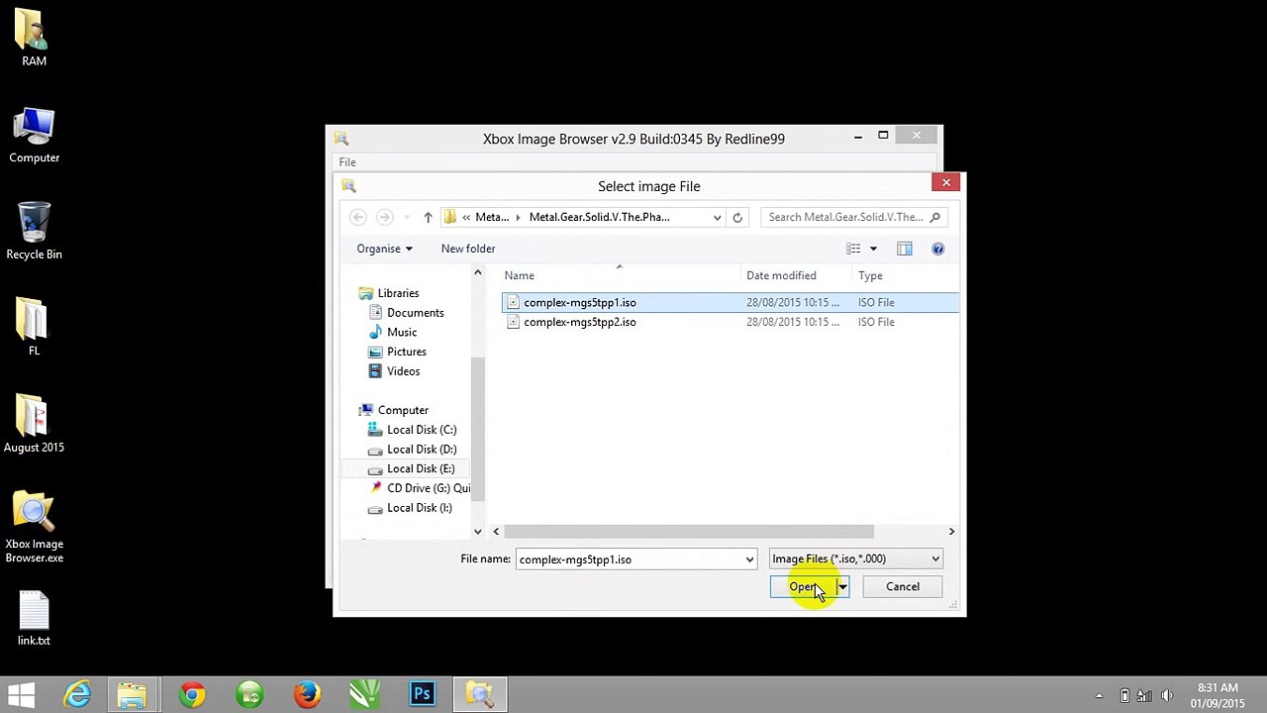1267x713 pixels.
Task: Click the horizontal scrollbar left arrow
Action: 496,532
